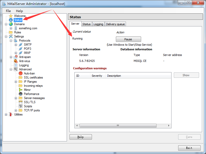Select the Anti-spam icon in tree
The width and height of the screenshot is (206, 154).
[x=16, y=57]
